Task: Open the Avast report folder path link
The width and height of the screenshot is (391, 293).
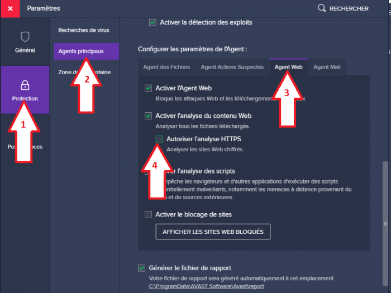Action: [207, 286]
